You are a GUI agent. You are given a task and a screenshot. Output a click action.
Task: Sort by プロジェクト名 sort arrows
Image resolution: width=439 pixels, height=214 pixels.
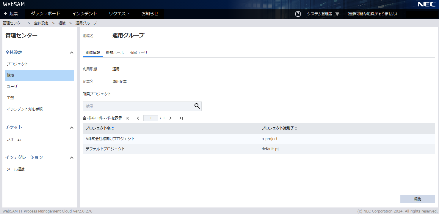click(x=113, y=128)
